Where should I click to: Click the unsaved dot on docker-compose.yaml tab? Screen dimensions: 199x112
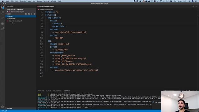click(x=54, y=7)
